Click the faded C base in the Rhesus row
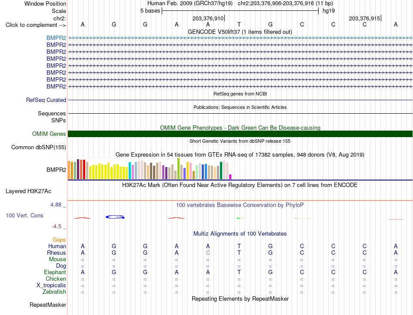 [208, 253]
